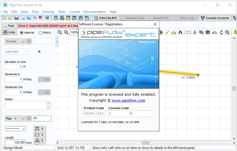Select the red demand flow arrow tool

[167, 32]
